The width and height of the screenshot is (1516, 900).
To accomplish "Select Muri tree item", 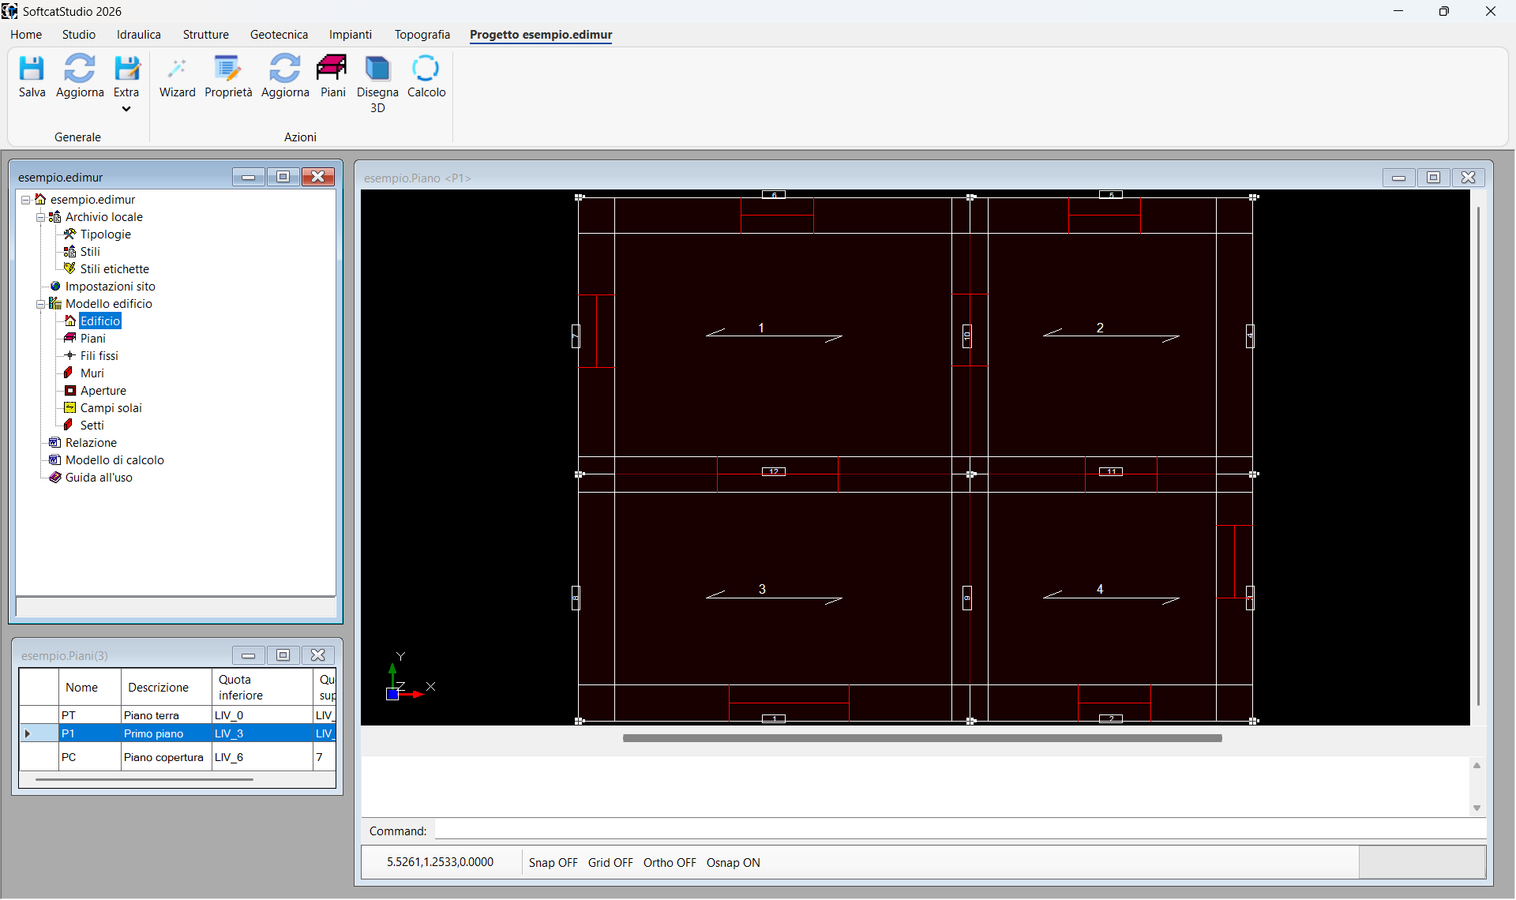I will [92, 373].
